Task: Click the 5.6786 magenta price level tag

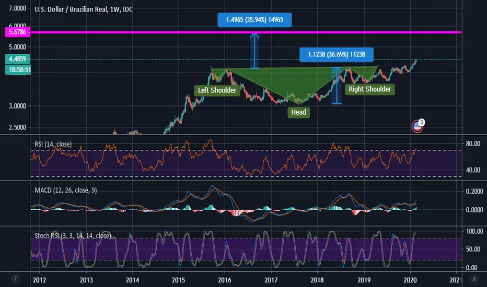Action: coord(18,32)
